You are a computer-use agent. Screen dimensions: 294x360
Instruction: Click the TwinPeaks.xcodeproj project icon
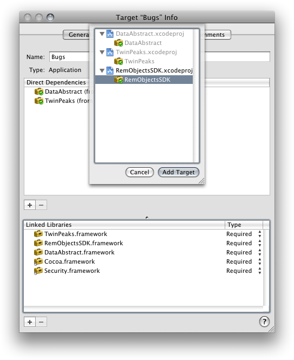pos(110,52)
